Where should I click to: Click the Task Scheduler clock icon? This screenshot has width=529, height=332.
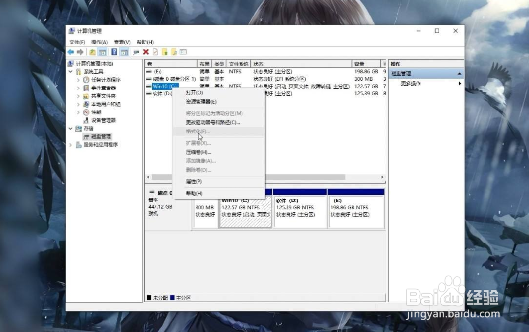86,80
